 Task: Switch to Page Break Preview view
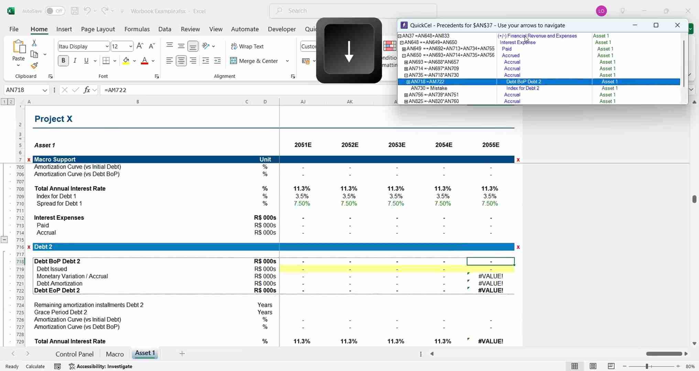click(611, 366)
